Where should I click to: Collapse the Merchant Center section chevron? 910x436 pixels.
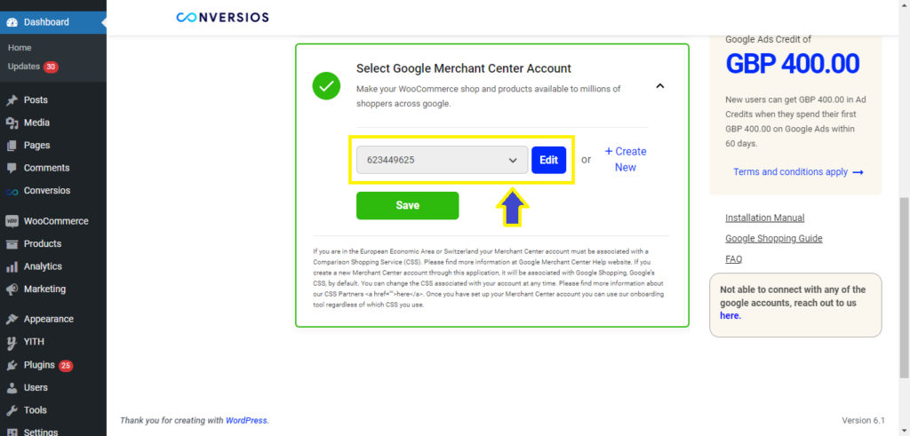tap(659, 86)
